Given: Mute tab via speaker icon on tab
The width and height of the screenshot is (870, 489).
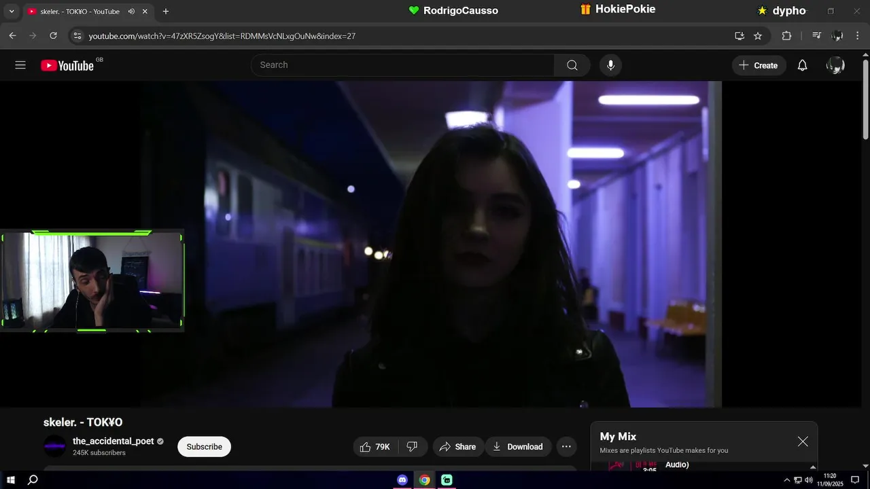Looking at the screenshot, I should [x=131, y=12].
